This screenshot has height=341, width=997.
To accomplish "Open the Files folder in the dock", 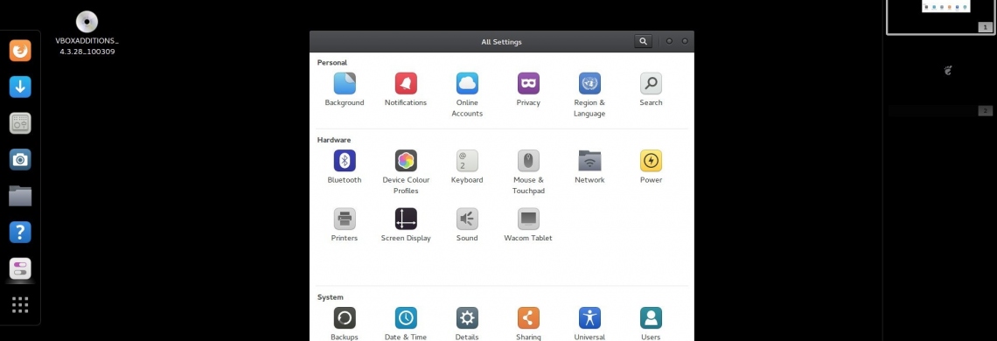I will 20,196.
